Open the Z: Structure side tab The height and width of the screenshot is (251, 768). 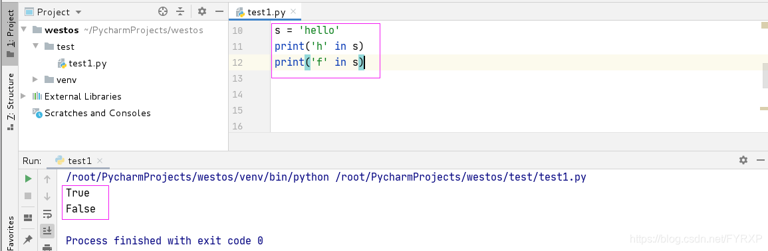point(10,102)
